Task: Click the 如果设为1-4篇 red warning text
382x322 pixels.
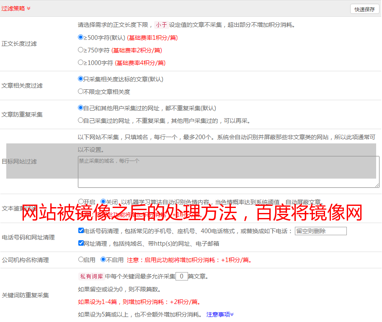Action: [140, 302]
